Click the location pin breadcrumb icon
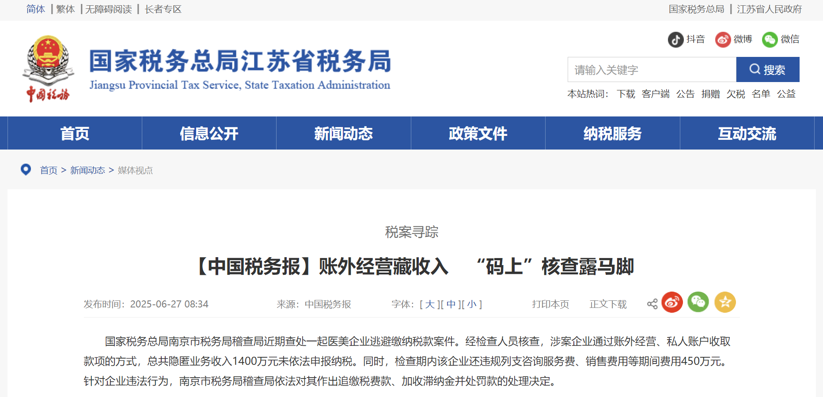 (26, 169)
